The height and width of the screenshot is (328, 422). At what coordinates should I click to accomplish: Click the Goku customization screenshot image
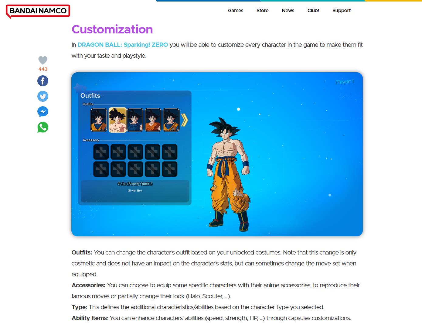(217, 154)
